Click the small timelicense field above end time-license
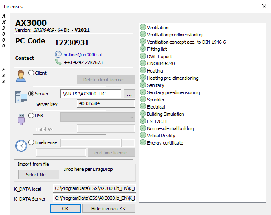271x215 pixels. (128, 143)
